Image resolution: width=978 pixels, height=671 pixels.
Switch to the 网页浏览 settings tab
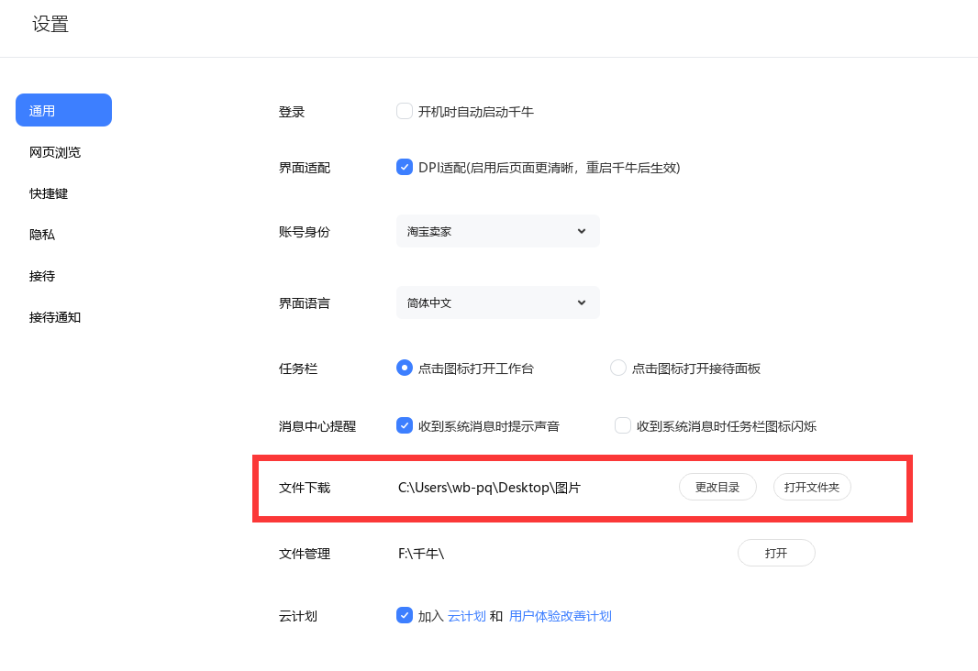55,152
